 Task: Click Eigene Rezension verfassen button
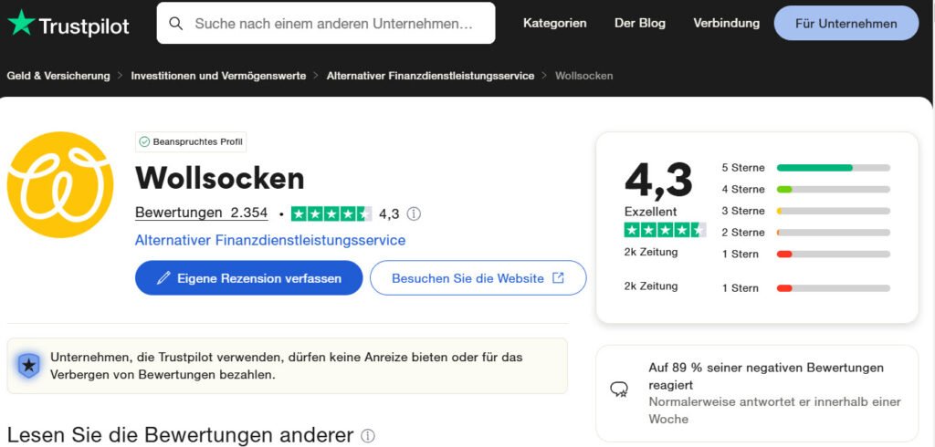pos(248,278)
